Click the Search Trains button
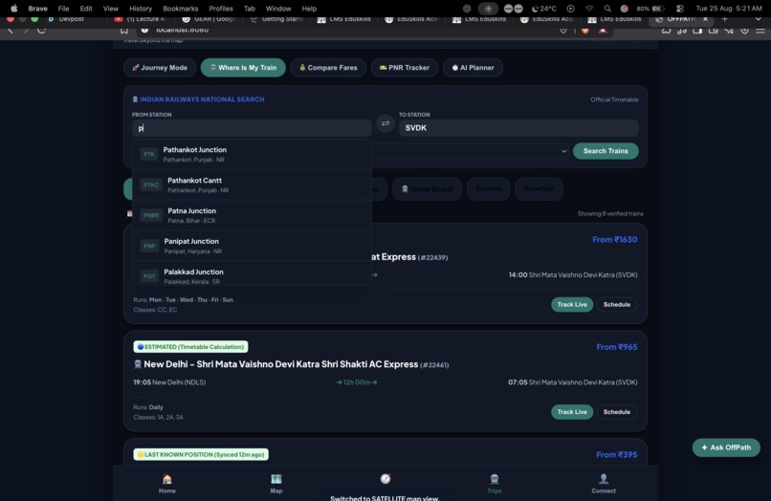The width and height of the screenshot is (771, 501). (606, 151)
